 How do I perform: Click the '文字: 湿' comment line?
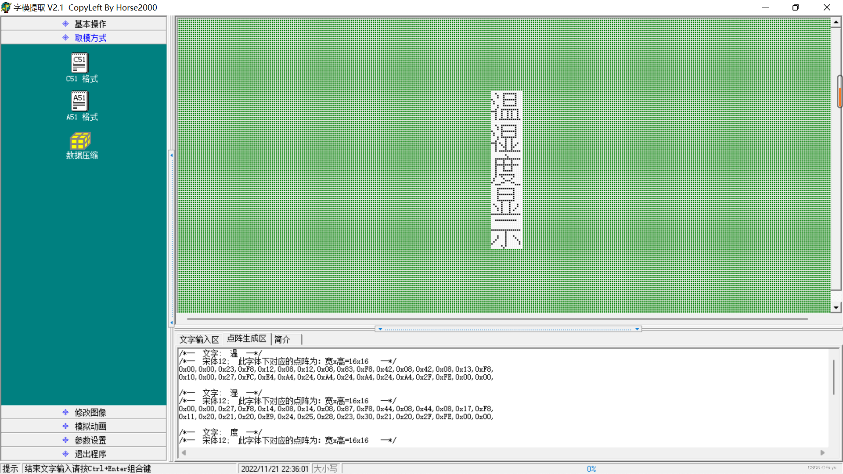(x=220, y=393)
